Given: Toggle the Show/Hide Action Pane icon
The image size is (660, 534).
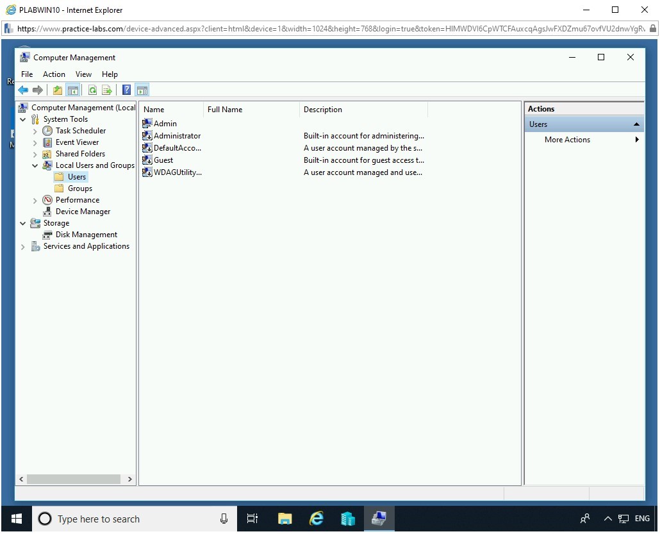Looking at the screenshot, I should (142, 90).
